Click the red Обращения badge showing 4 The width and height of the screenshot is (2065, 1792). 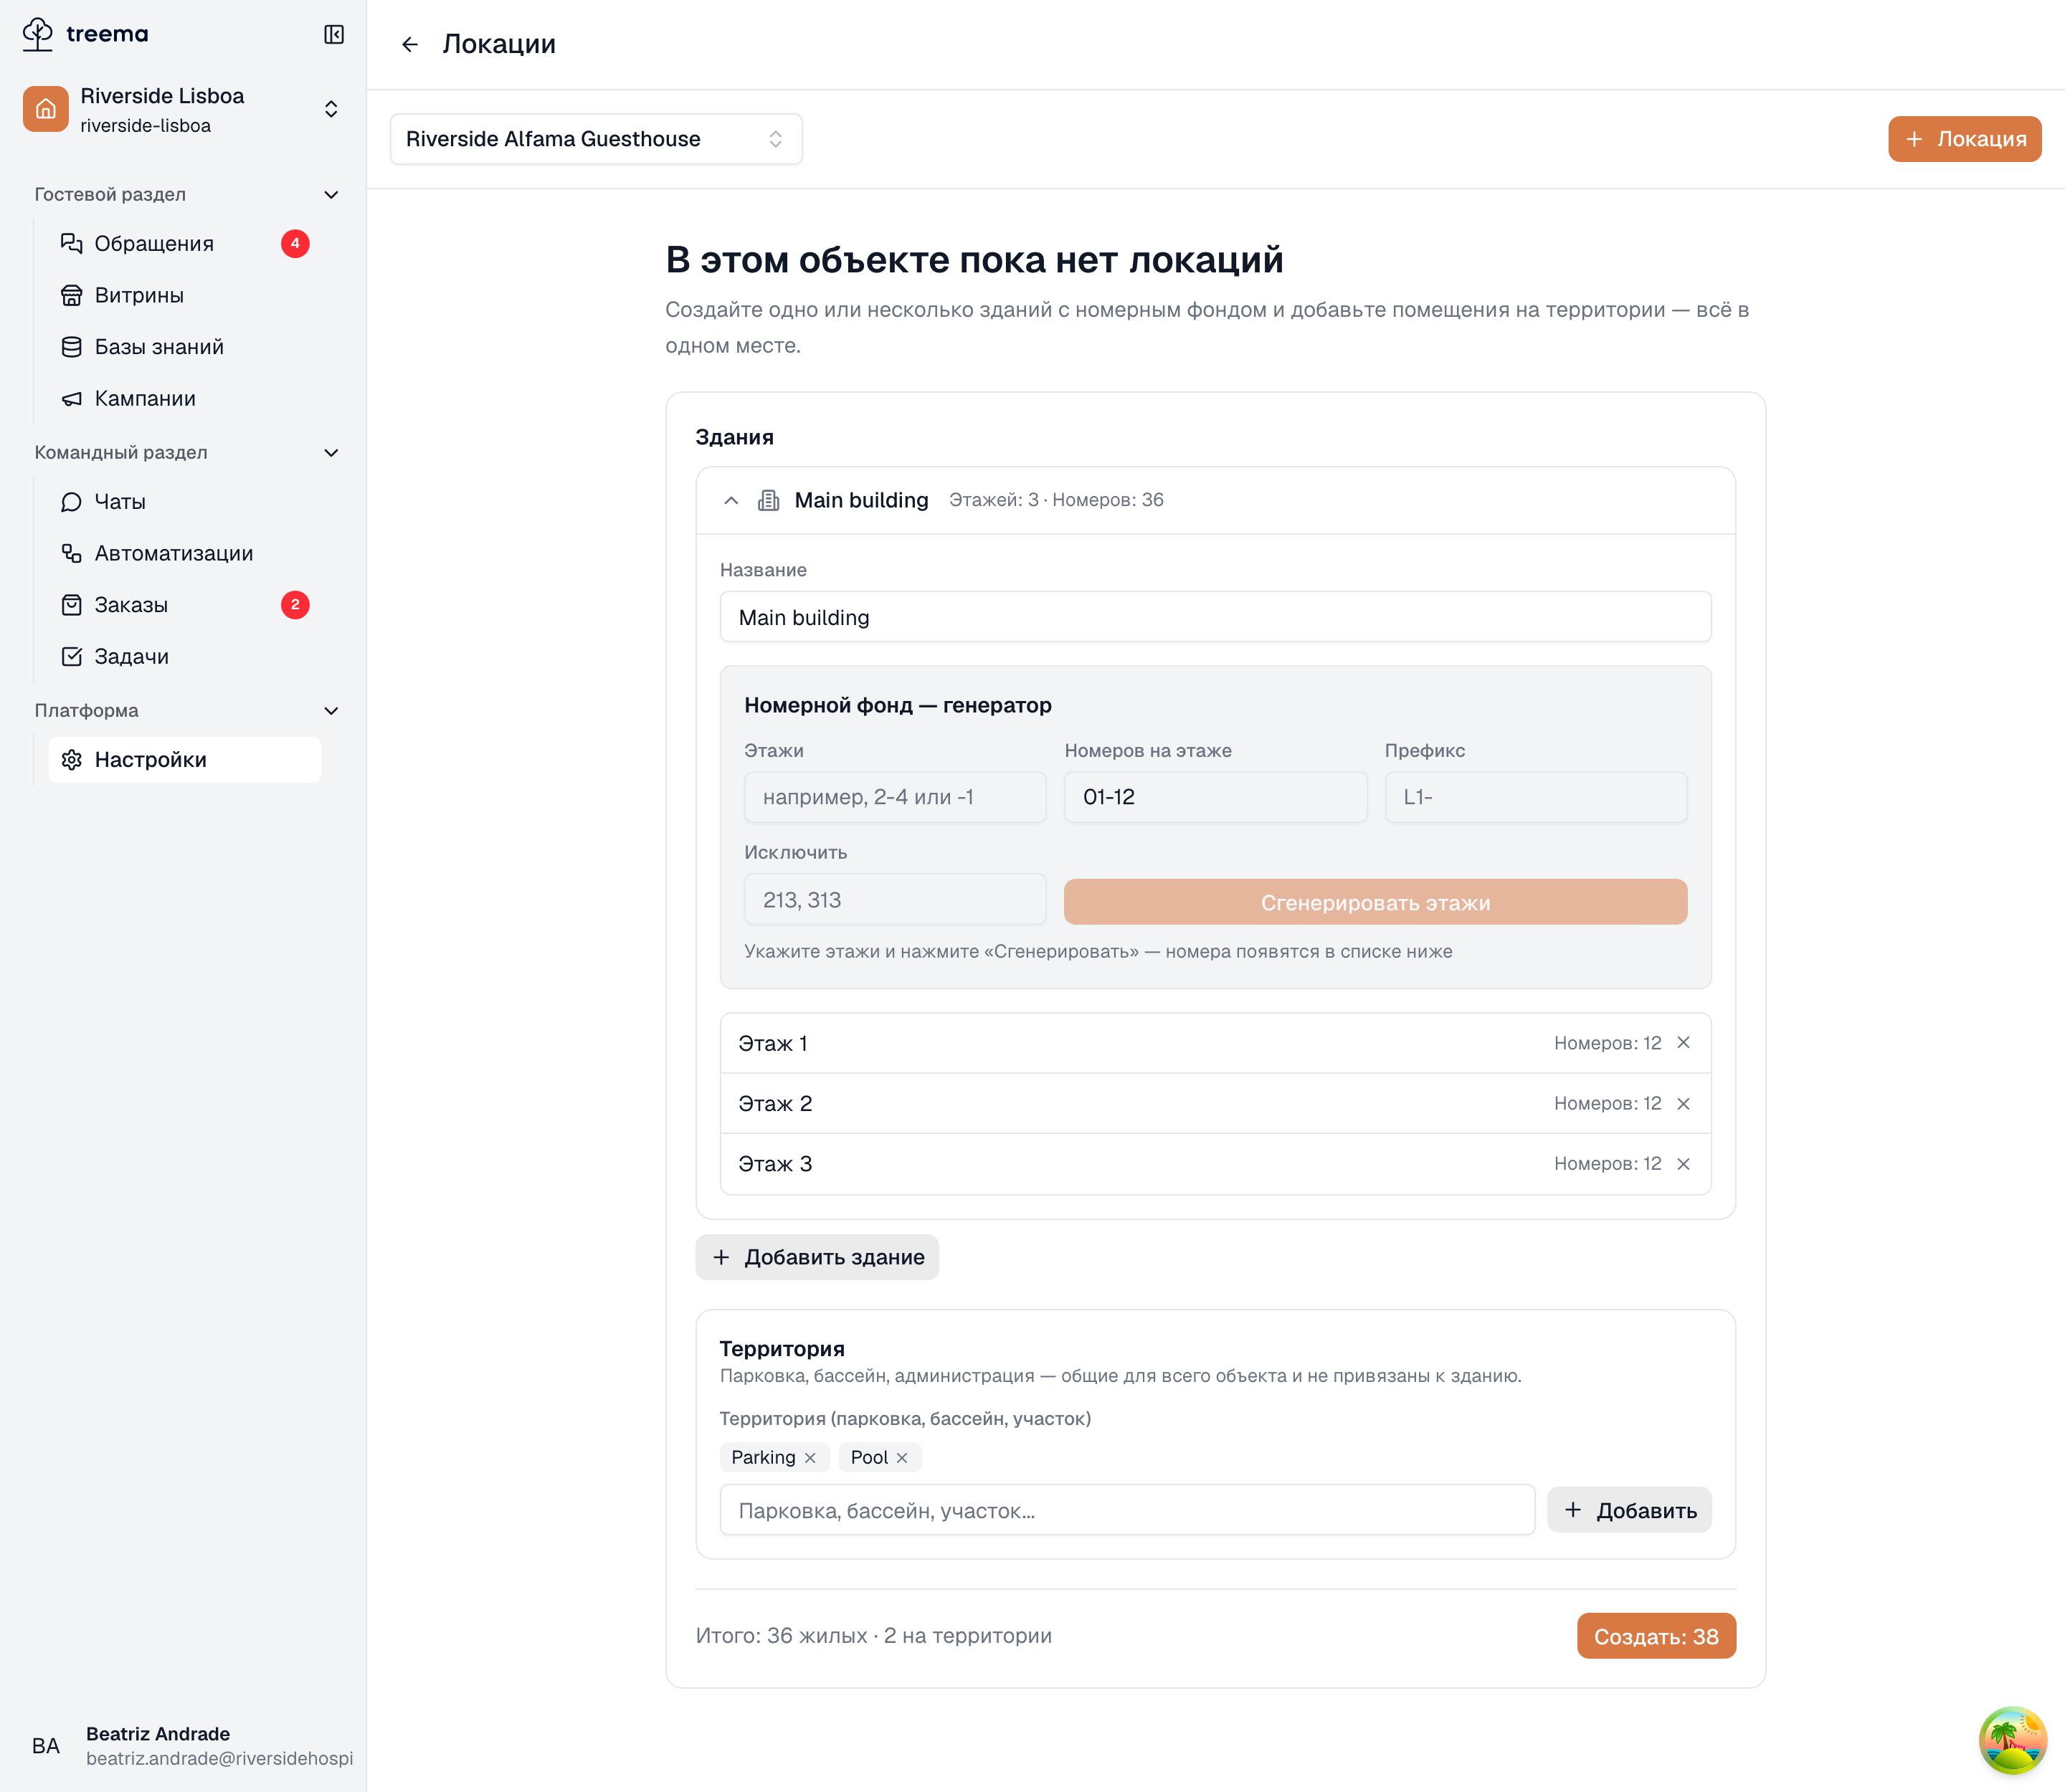(x=295, y=243)
